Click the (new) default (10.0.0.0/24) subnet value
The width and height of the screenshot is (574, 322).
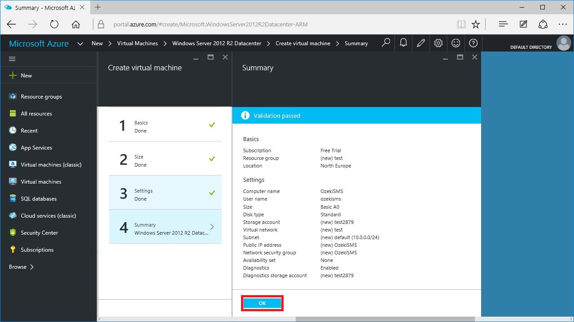(350, 237)
